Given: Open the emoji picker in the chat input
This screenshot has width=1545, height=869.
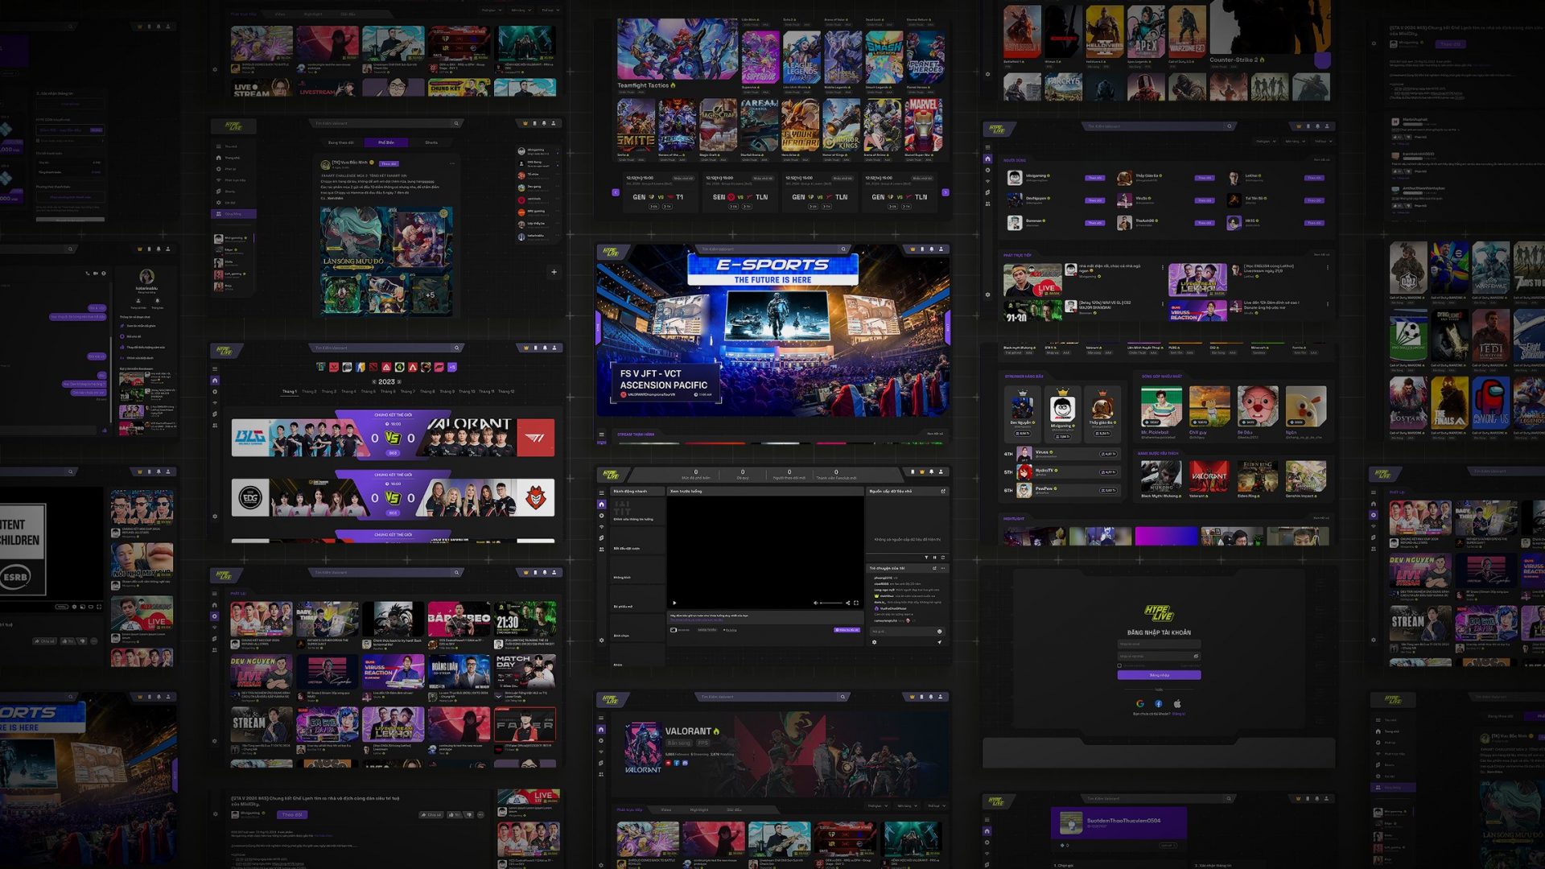Looking at the screenshot, I should pos(939,632).
